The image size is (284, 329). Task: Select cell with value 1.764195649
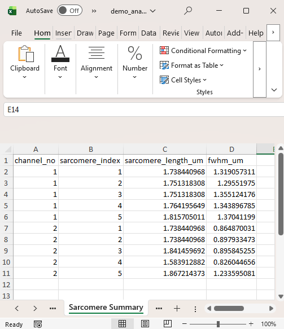[x=165, y=205]
